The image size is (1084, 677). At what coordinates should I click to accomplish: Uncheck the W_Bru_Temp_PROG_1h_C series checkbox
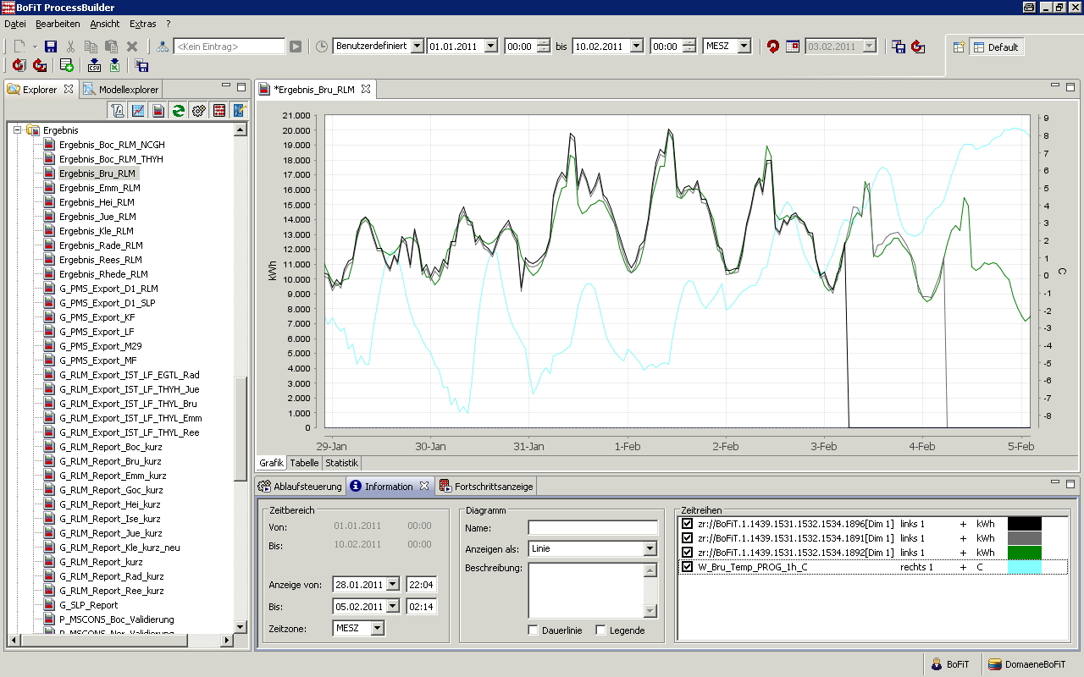(688, 567)
